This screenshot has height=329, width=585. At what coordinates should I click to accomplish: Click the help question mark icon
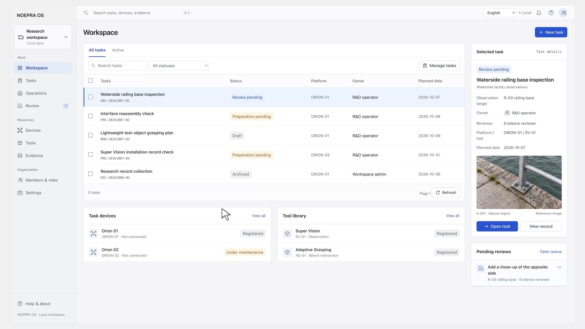coord(551,13)
